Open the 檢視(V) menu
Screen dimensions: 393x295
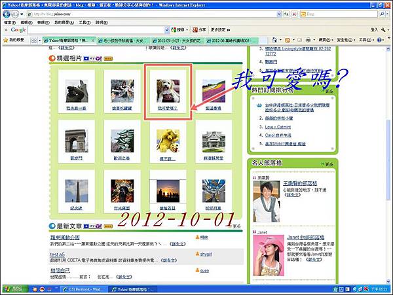click(x=43, y=22)
